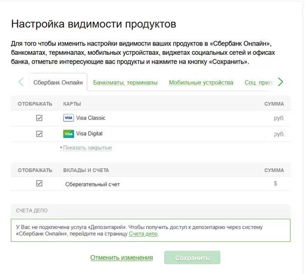This screenshot has width=305, height=274.
Task: Toggle the Сберегательный счет display checkbox
Action: (39, 183)
